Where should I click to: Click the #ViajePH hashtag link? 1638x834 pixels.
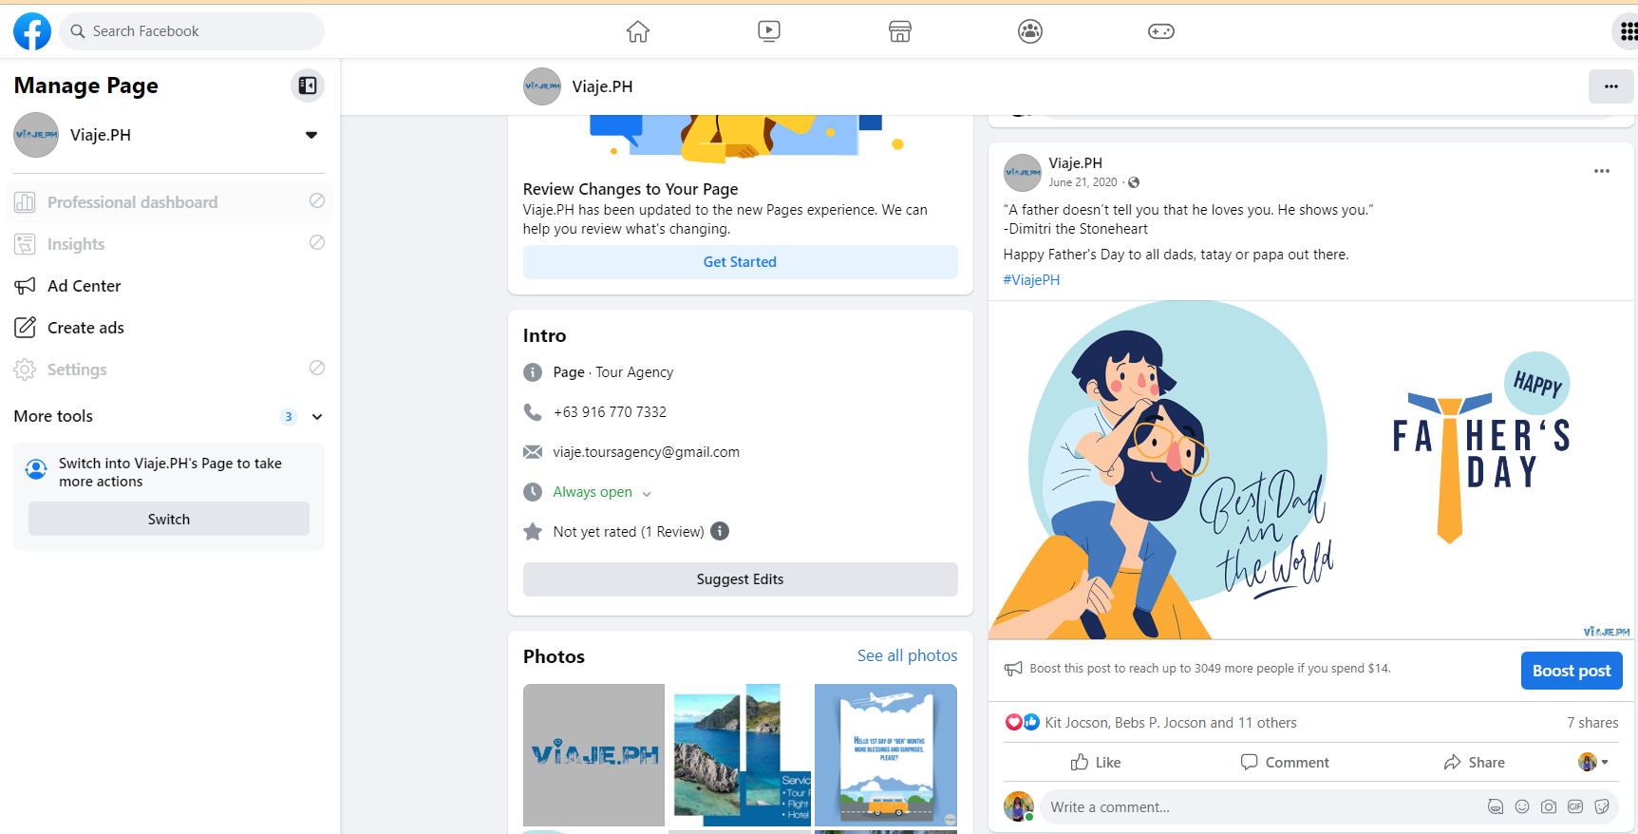click(x=1031, y=280)
